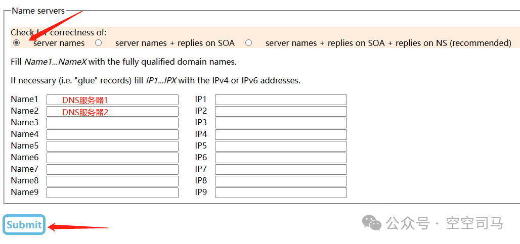Click the "Name9" label
520x244 pixels.
click(25, 192)
